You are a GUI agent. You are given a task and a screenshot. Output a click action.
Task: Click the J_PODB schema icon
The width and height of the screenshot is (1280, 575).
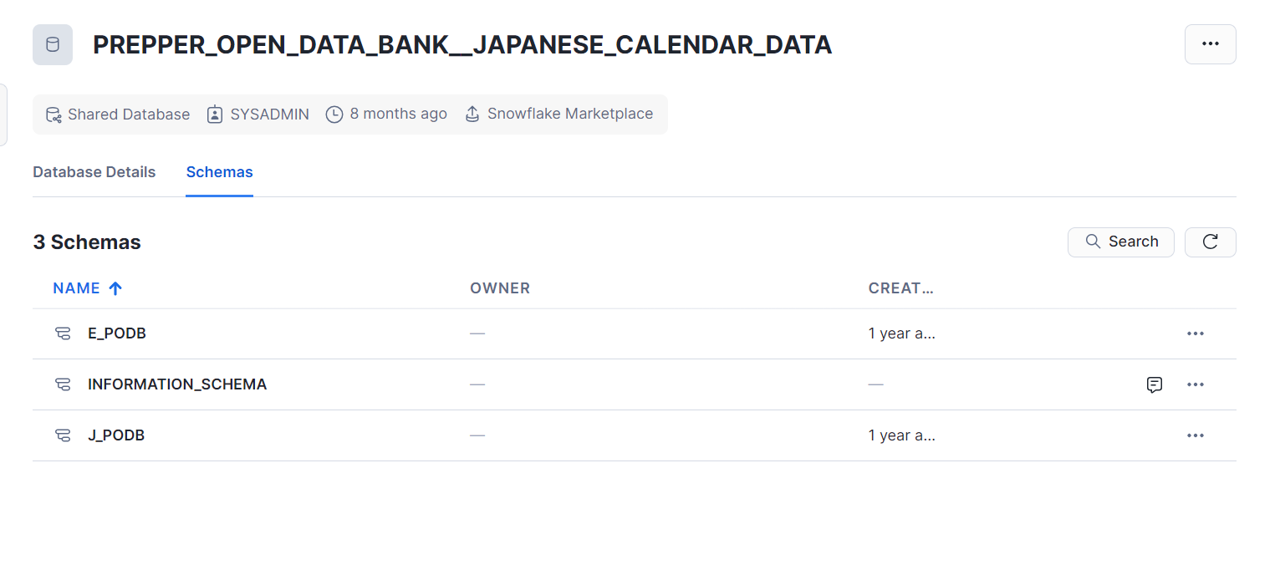tap(63, 435)
